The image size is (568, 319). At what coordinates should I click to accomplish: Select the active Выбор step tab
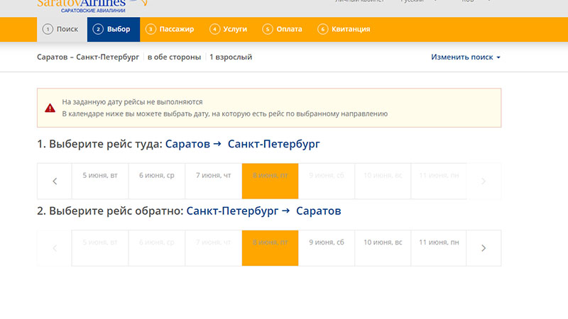[113, 29]
